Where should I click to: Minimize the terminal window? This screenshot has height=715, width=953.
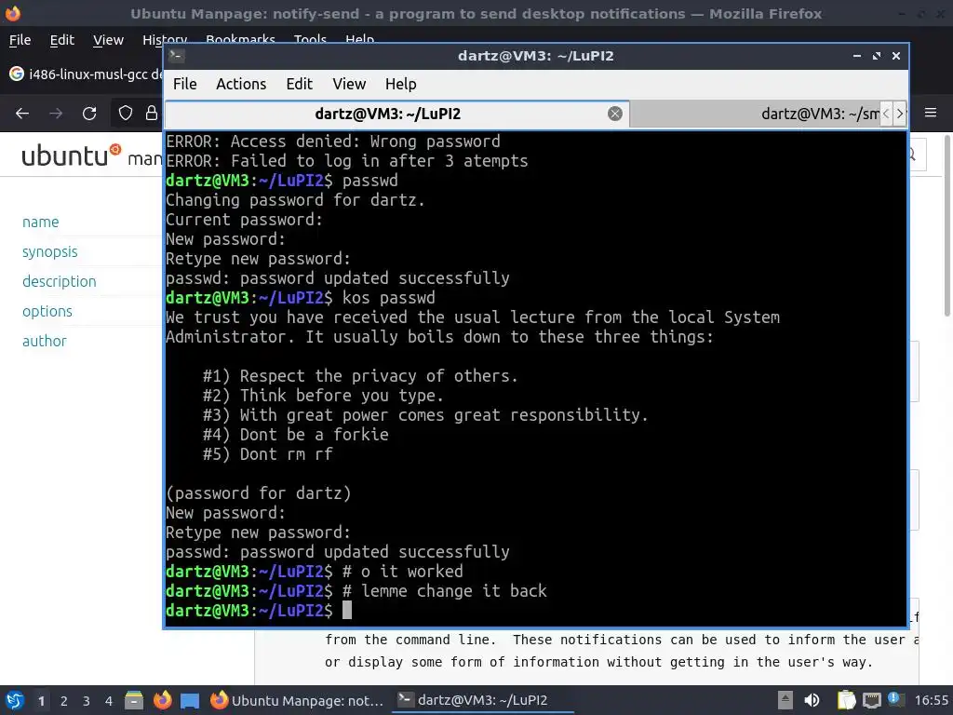pos(857,56)
